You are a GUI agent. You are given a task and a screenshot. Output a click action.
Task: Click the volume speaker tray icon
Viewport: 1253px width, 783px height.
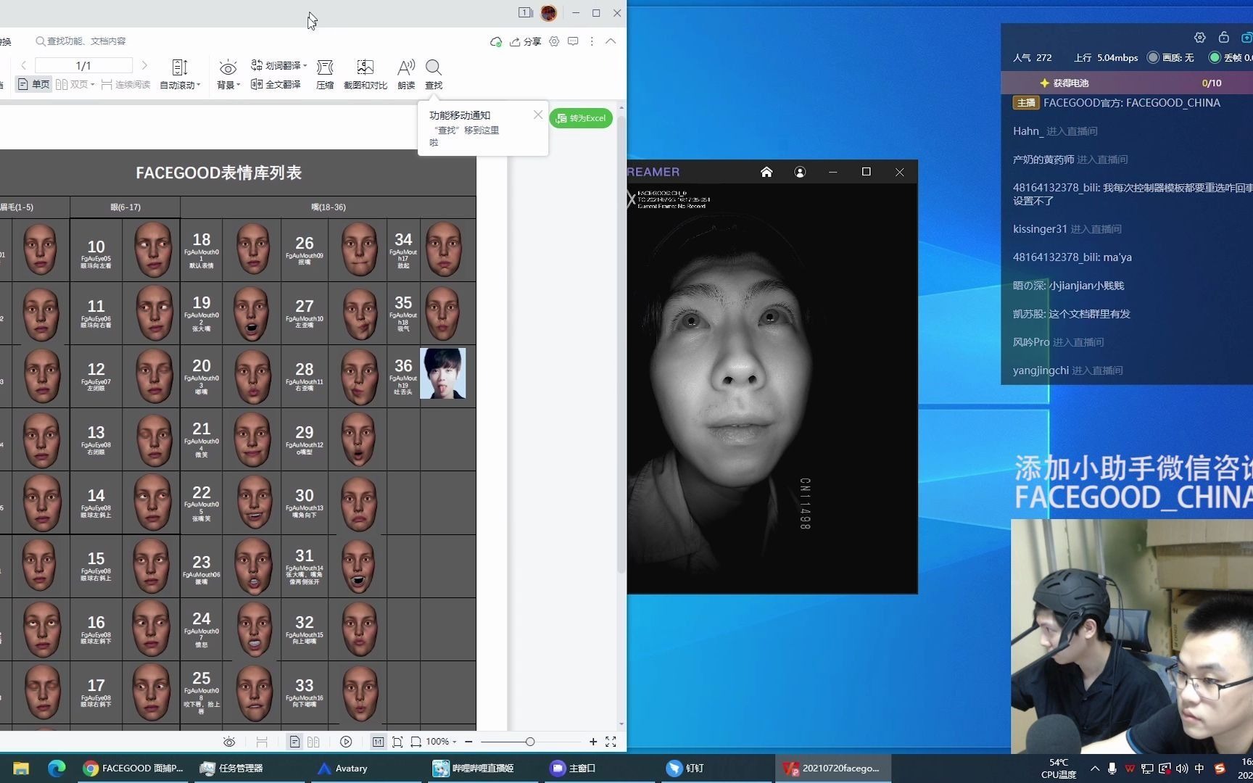click(x=1182, y=768)
